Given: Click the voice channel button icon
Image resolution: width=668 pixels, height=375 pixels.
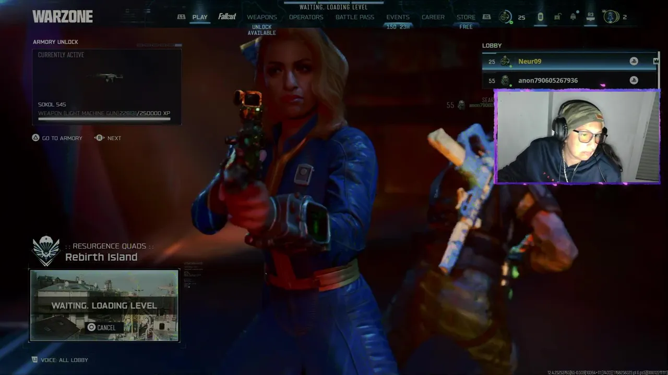Looking at the screenshot, I should 34,360.
